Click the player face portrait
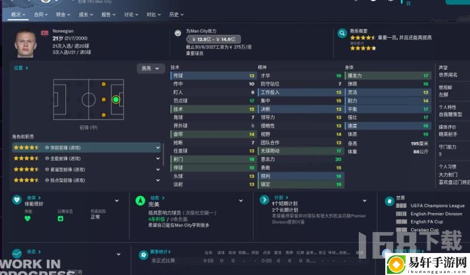The image size is (470, 275). coord(25,43)
